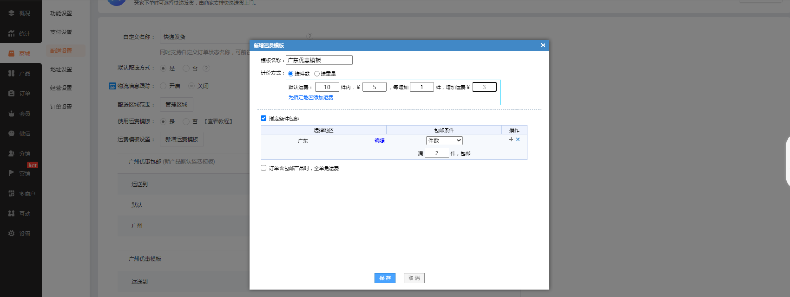790x297 pixels.
Task: Open the 件数 free-shipping condition dropdown
Action: tap(444, 140)
